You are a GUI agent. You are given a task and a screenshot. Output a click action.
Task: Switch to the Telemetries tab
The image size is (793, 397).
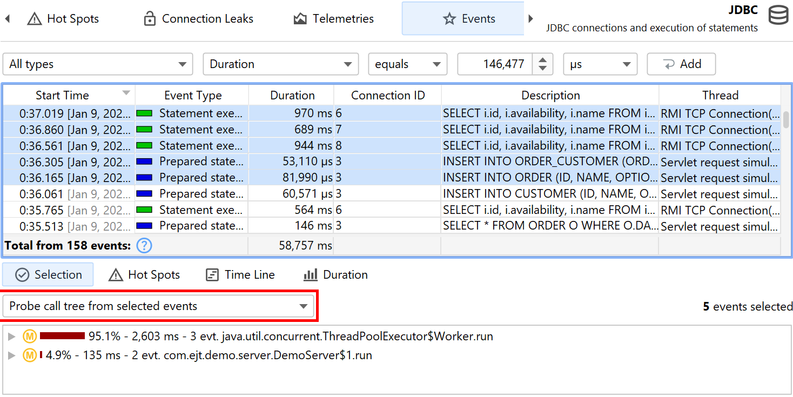[x=333, y=19]
